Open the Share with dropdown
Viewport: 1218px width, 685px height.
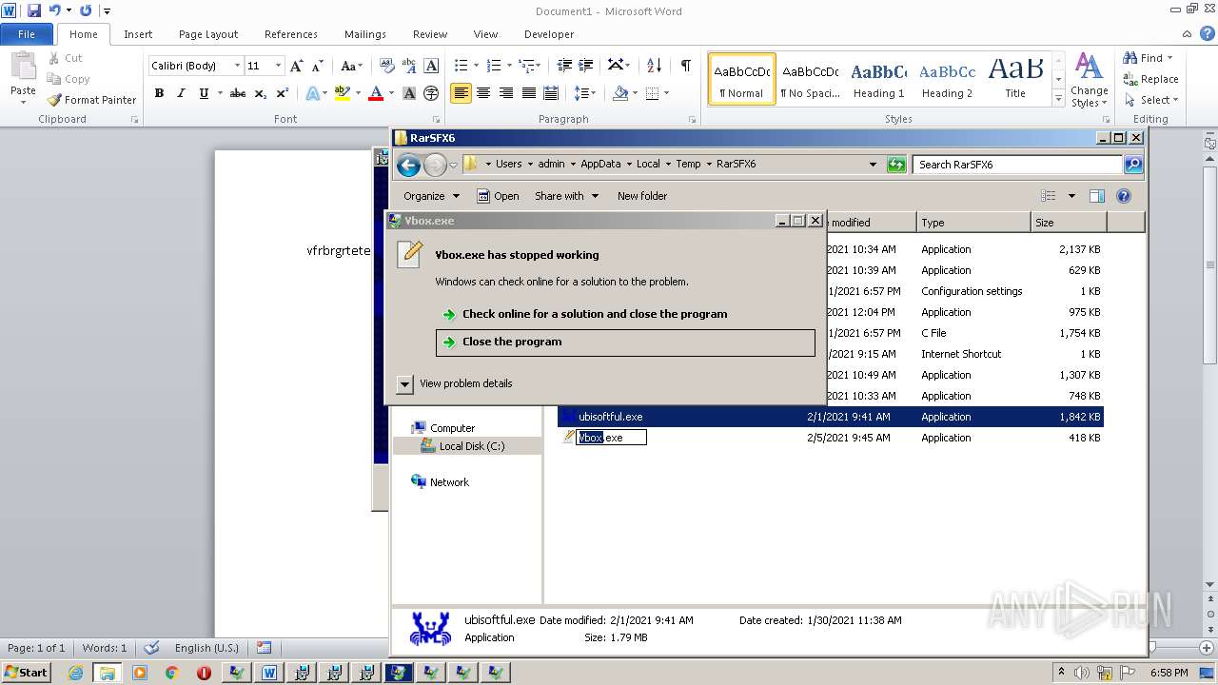[566, 196]
